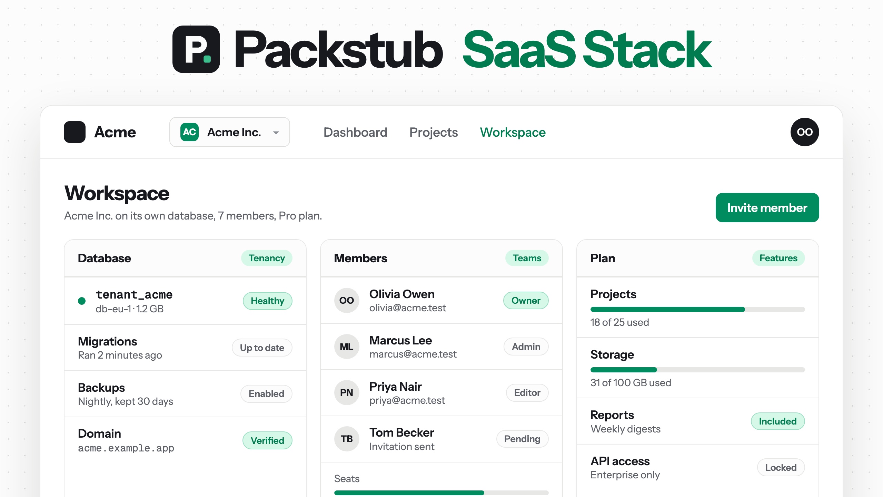Click the Locked API access pill
Viewport: 883px width, 497px height.
[781, 467]
